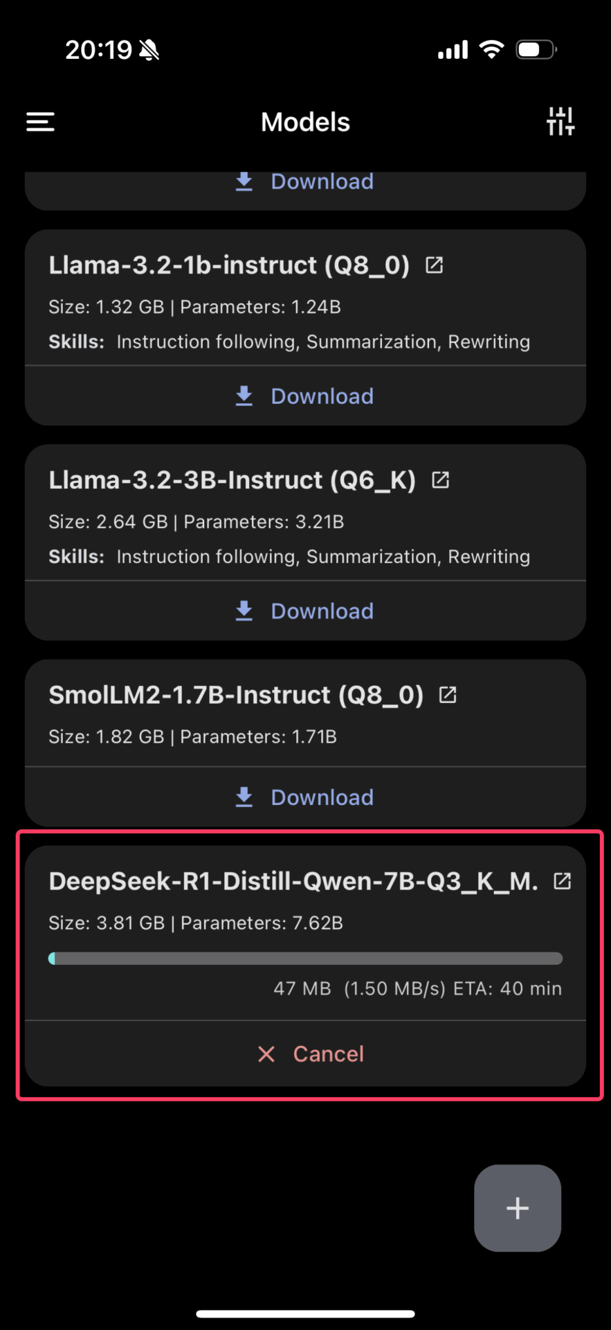
Task: Download Llama-3.2-1b-instruct (Q8_0) model
Action: coord(305,396)
